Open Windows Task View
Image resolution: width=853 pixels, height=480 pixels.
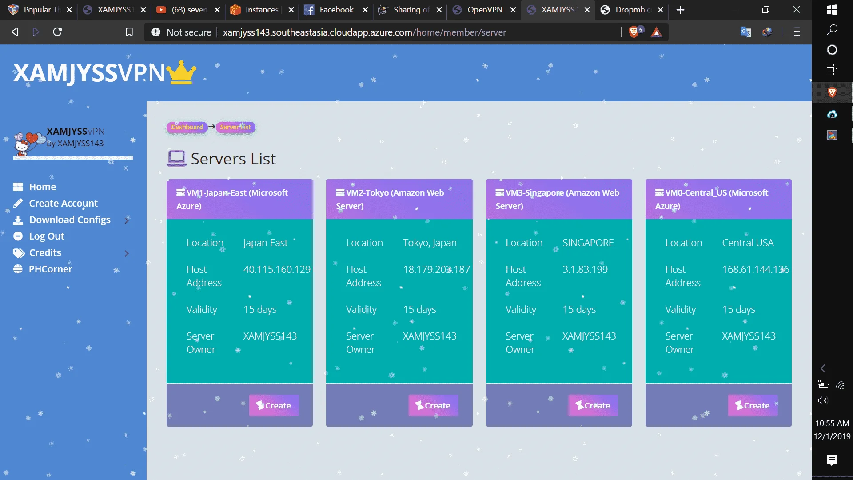click(x=832, y=70)
